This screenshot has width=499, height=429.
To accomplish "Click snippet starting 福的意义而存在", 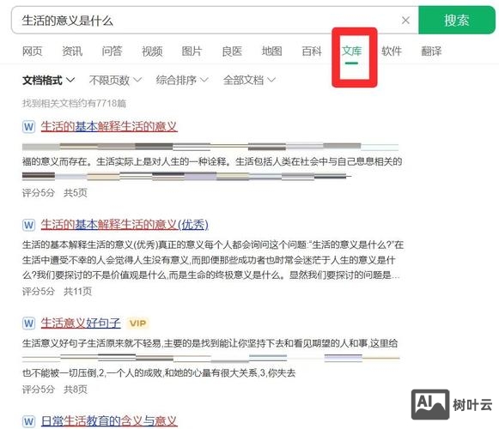I will pyautogui.click(x=212, y=161).
